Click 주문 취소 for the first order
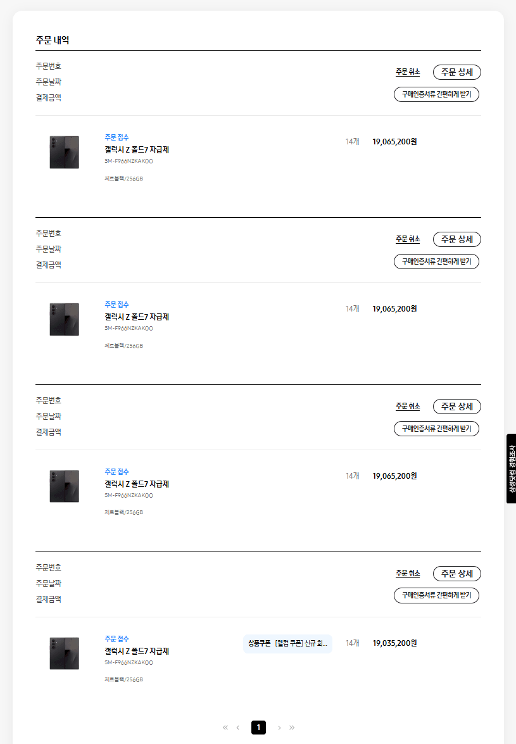Image resolution: width=516 pixels, height=744 pixels. (408, 72)
